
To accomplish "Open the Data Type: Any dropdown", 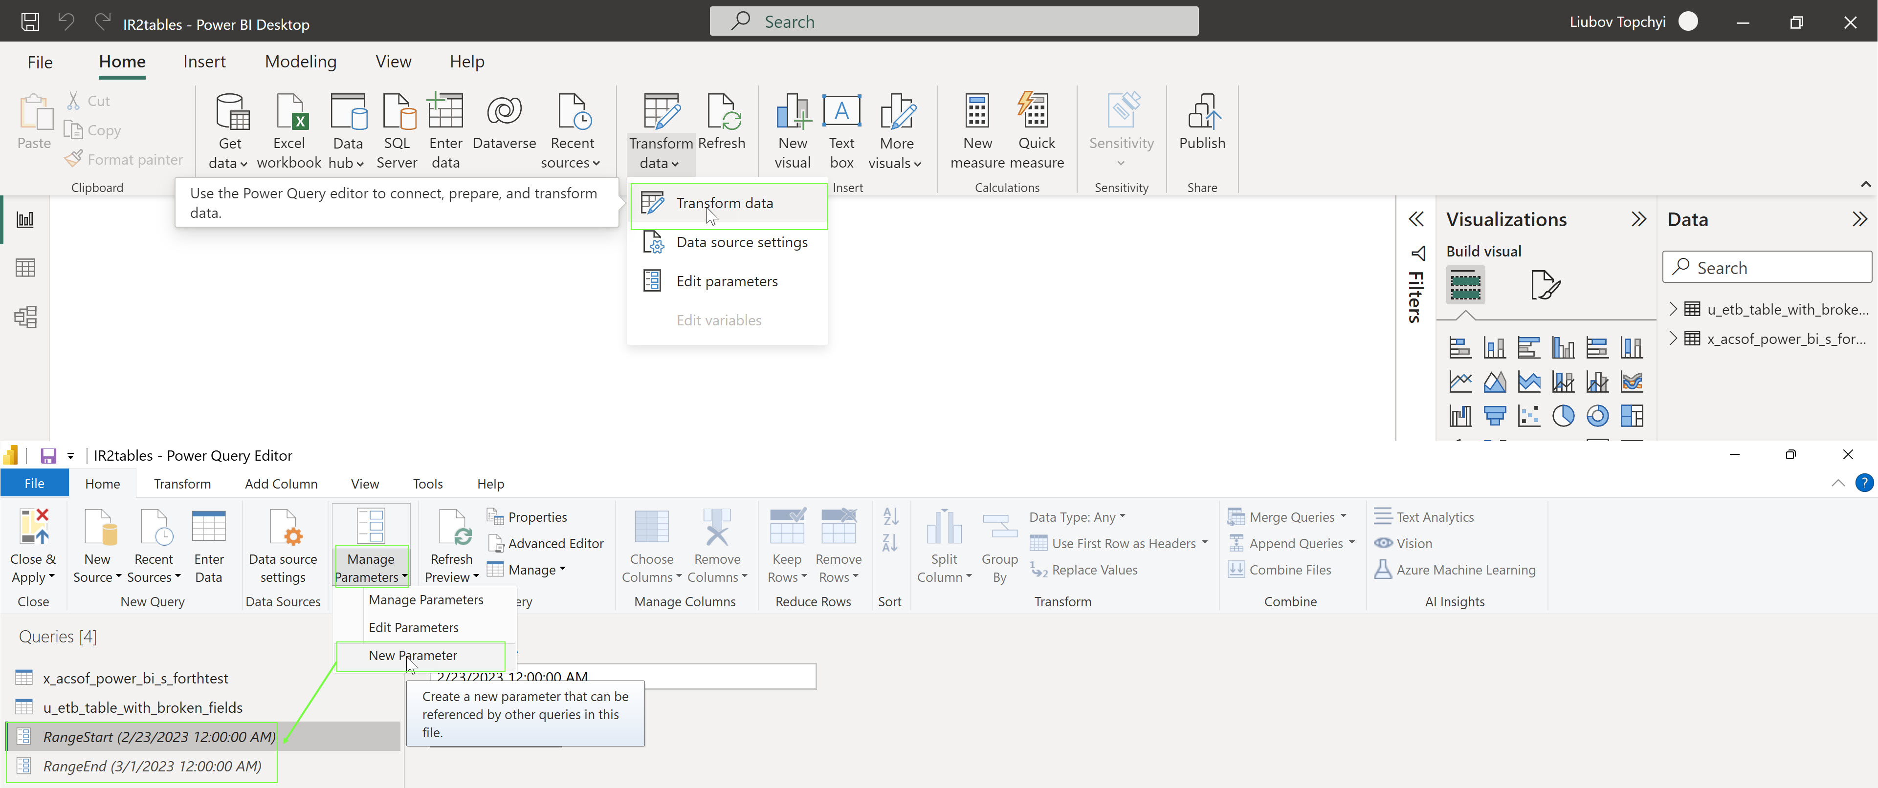I will click(x=1077, y=517).
